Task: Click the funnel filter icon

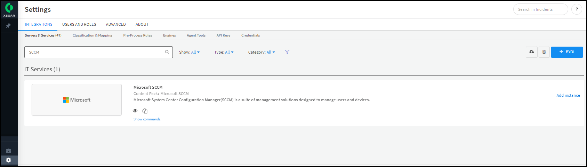Action: point(287,52)
